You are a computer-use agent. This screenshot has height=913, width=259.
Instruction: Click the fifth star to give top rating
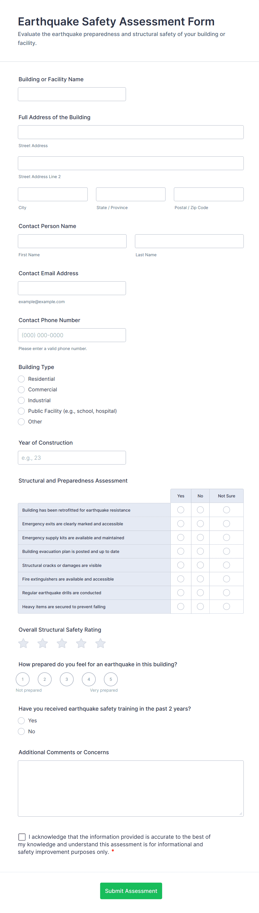(x=100, y=643)
